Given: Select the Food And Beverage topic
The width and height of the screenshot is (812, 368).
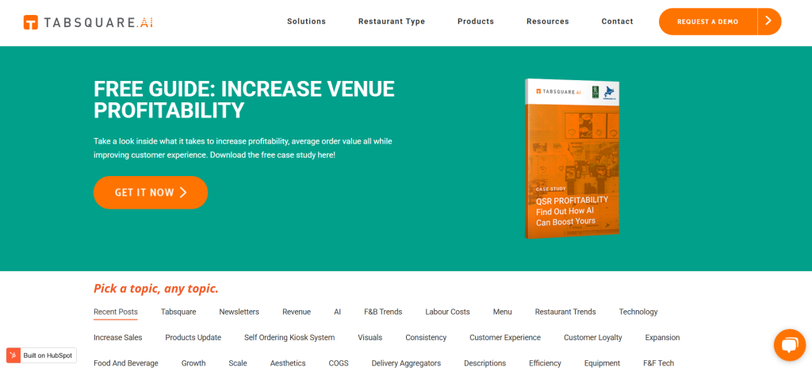Looking at the screenshot, I should pyautogui.click(x=126, y=363).
